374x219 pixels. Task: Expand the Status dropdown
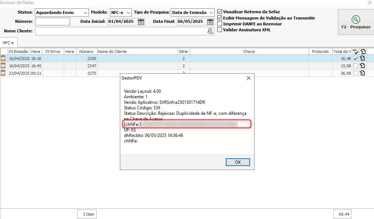(x=85, y=13)
